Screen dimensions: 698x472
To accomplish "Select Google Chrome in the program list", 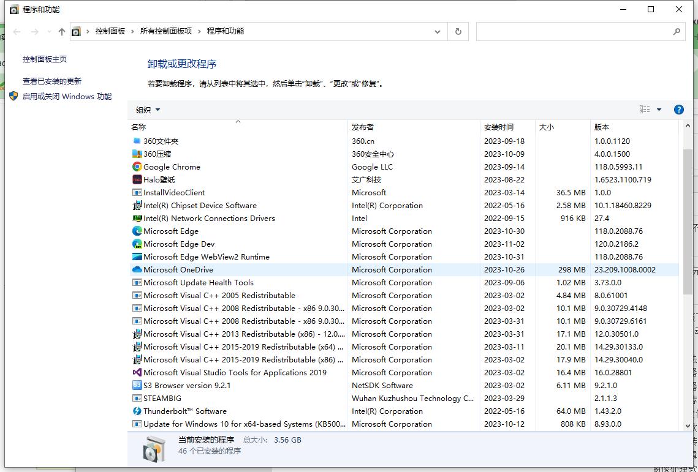I will click(172, 167).
